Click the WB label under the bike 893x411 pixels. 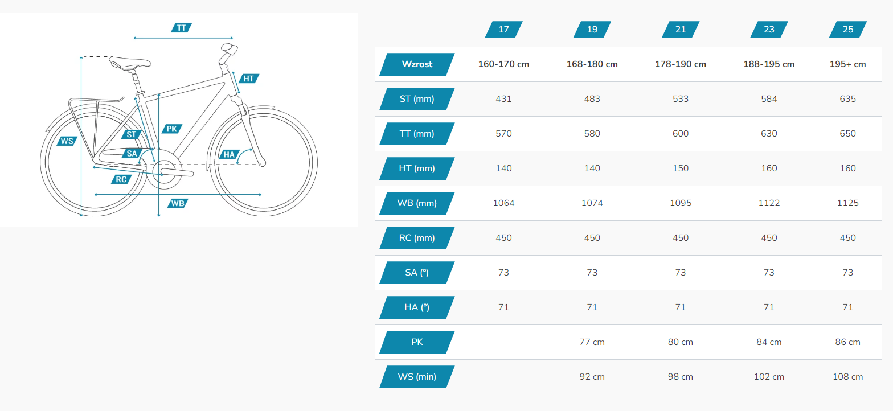point(178,203)
